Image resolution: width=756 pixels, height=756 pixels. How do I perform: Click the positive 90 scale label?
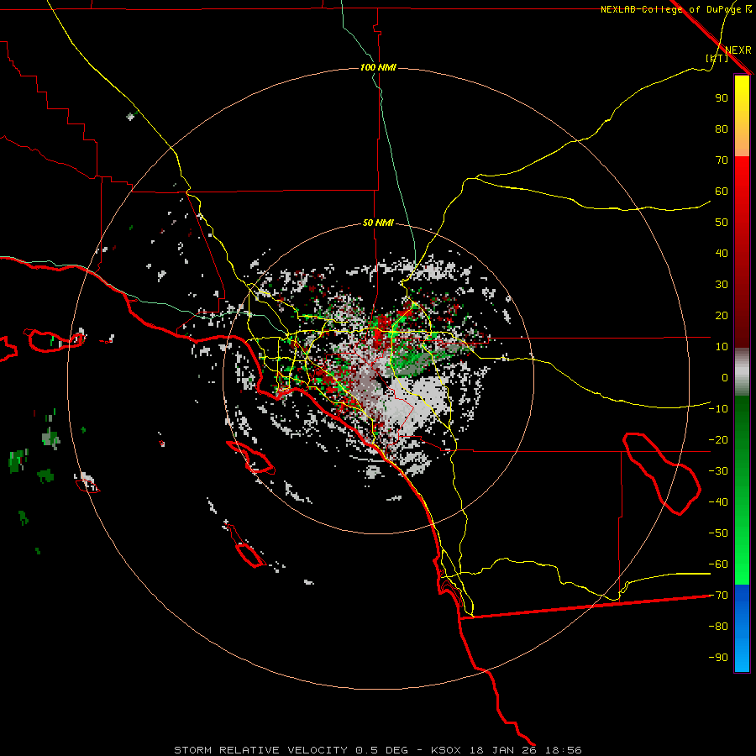pyautogui.click(x=722, y=98)
